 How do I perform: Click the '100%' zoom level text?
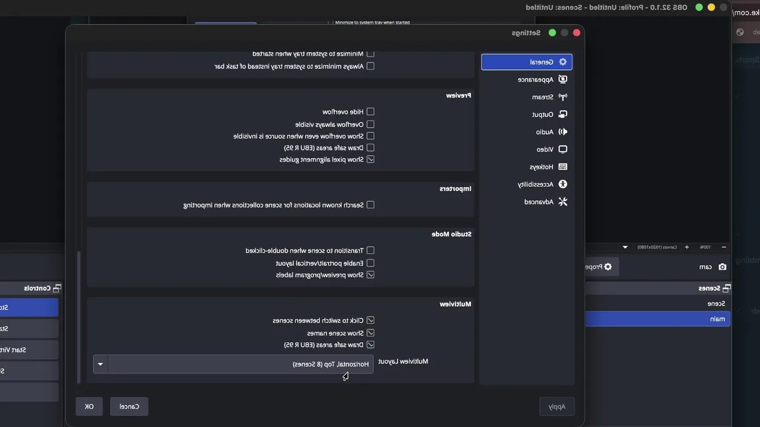(705, 247)
